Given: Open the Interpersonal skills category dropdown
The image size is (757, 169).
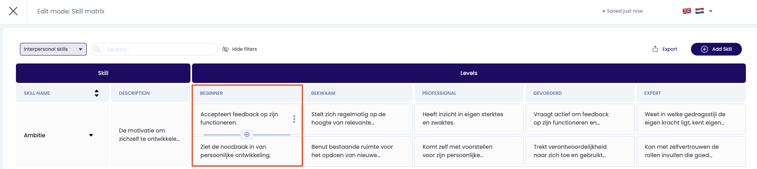Looking at the screenshot, I should pyautogui.click(x=53, y=49).
